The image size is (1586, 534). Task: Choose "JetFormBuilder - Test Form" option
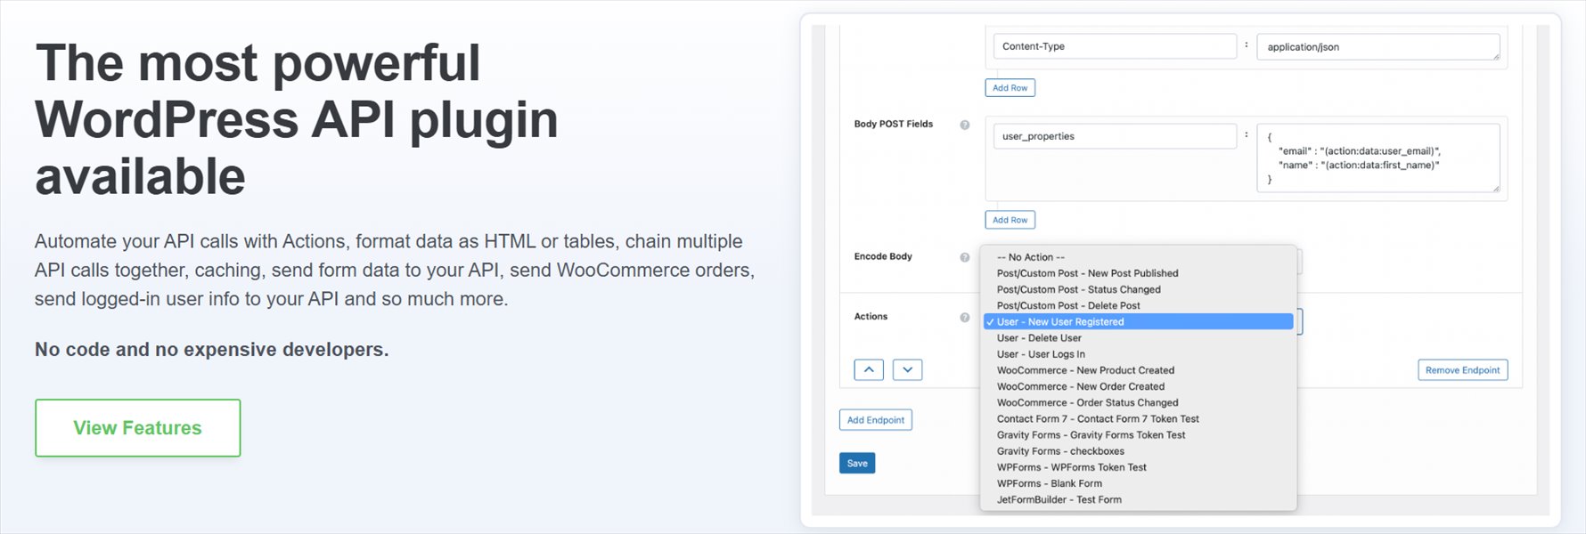click(1059, 499)
